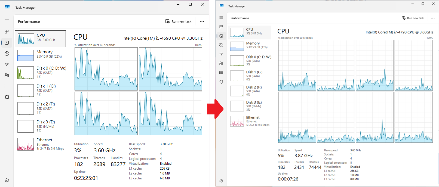Open Processes page in left Task Manager
This screenshot has height=187, width=439.
point(7,32)
